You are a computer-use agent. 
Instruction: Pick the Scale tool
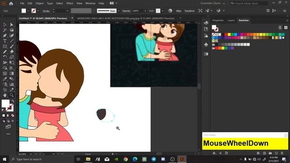pos(12,57)
